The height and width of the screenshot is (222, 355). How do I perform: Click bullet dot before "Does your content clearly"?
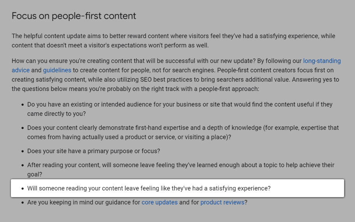(22, 128)
